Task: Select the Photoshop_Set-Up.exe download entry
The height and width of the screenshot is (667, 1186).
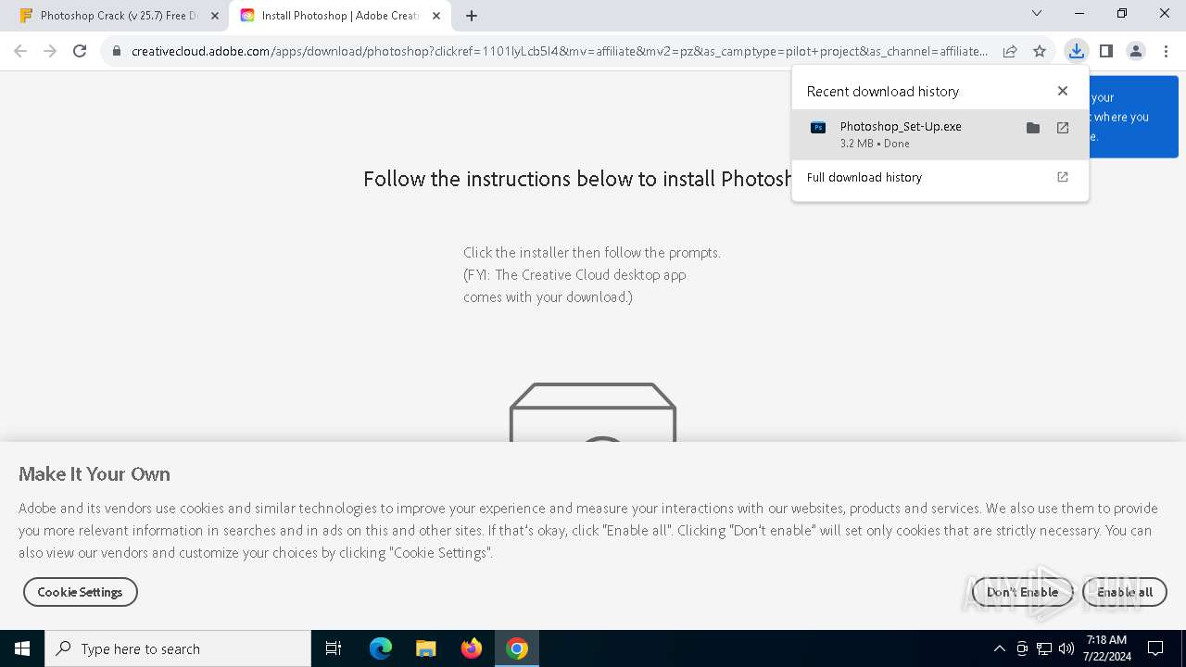Action: coord(940,134)
